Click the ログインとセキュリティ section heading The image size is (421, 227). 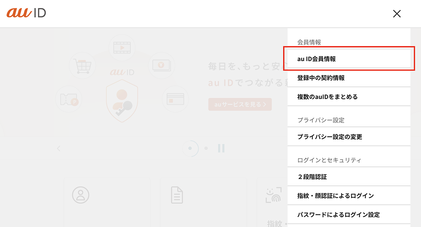(x=329, y=160)
